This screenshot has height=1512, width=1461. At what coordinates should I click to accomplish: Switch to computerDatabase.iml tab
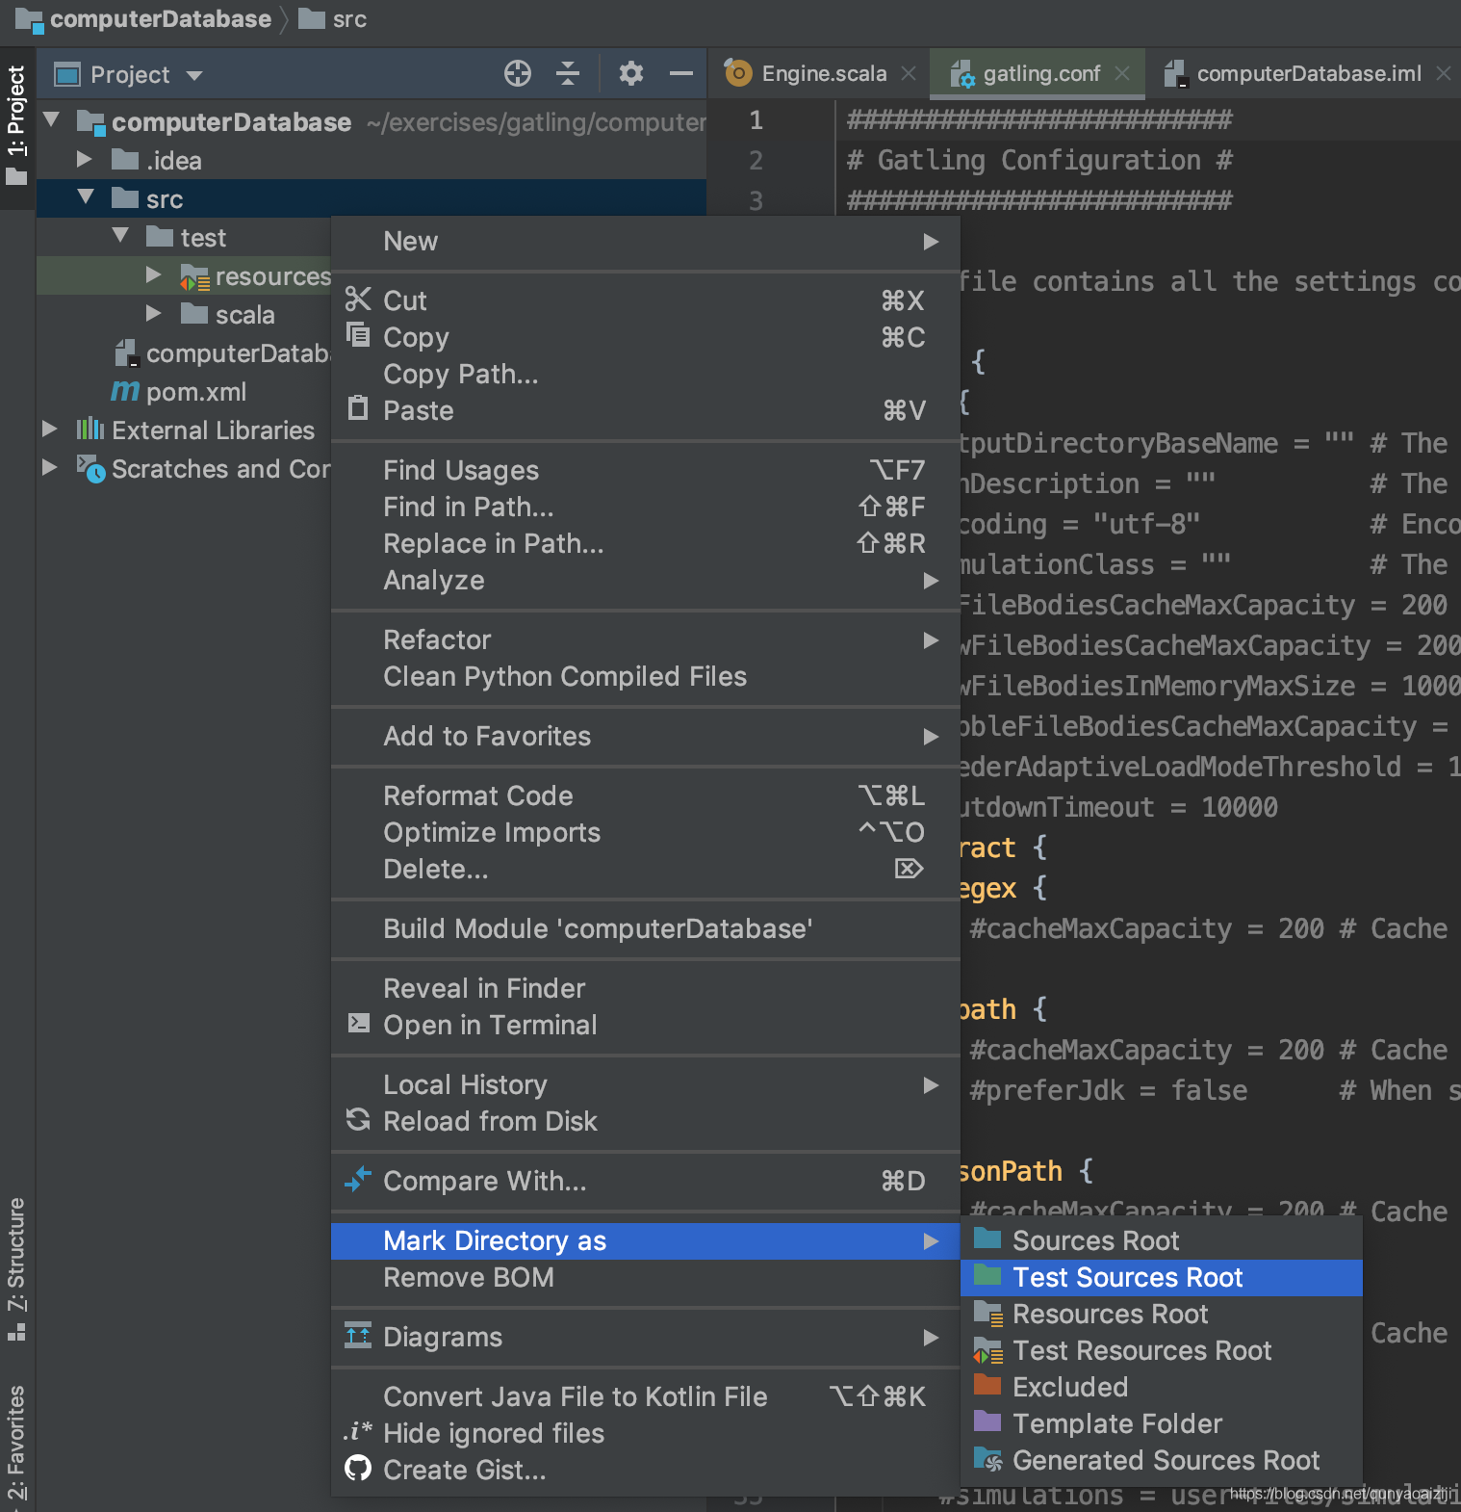click(x=1304, y=73)
